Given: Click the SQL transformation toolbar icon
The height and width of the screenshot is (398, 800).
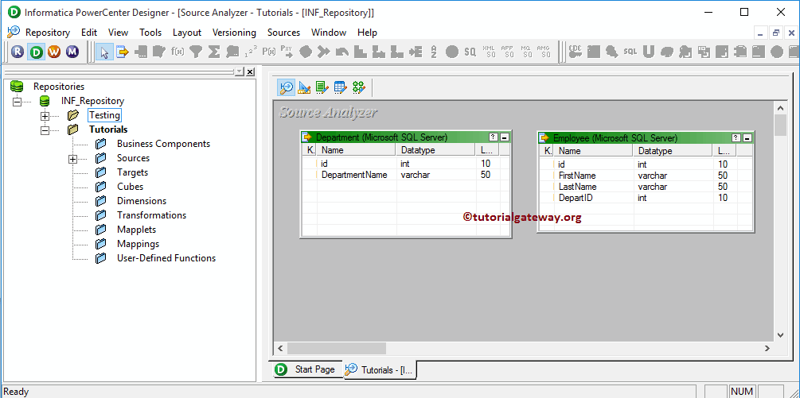Looking at the screenshot, I should pos(630,52).
